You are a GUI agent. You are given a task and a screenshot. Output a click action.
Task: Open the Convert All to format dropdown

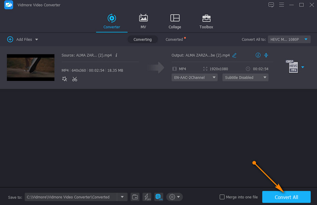click(289, 39)
